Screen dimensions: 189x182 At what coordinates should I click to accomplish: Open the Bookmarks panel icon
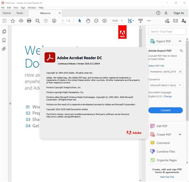tap(4, 40)
